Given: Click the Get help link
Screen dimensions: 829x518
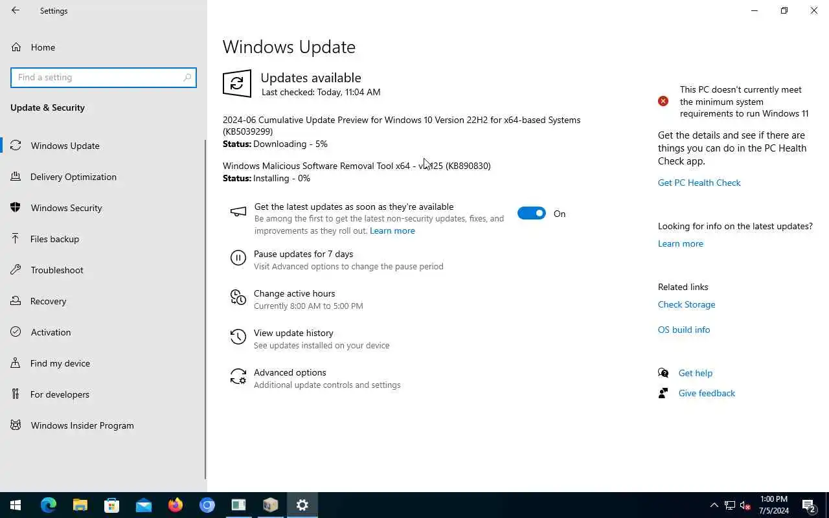Looking at the screenshot, I should point(695,373).
